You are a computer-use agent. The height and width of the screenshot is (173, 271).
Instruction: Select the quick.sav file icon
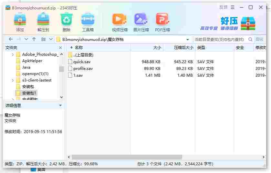(70, 62)
